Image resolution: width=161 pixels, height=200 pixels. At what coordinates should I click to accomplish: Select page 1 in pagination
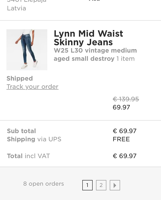tap(87, 185)
